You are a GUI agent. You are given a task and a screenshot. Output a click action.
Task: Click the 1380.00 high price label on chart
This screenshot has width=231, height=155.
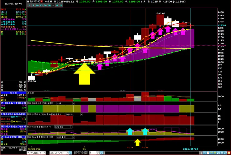[x=160, y=13]
